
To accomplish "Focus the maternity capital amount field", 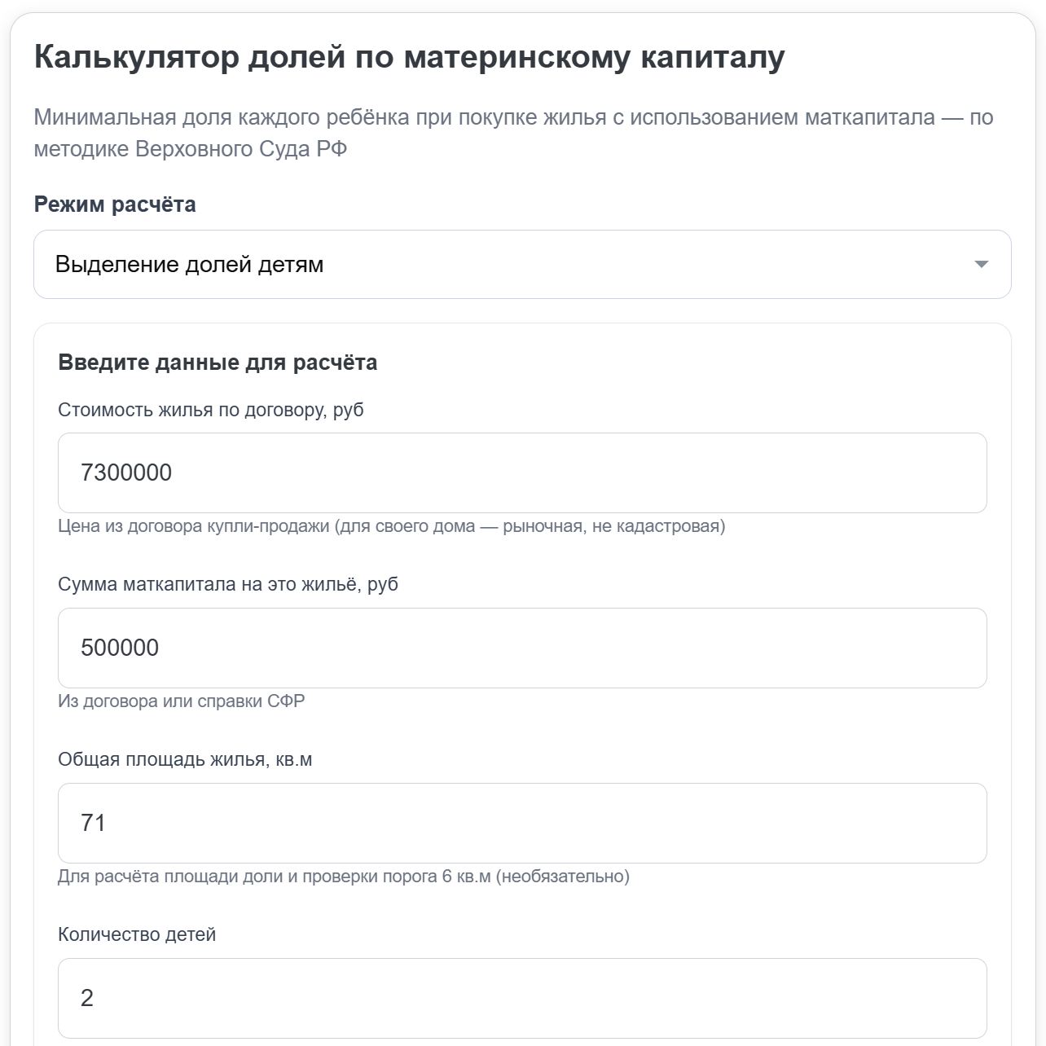I will coord(522,648).
